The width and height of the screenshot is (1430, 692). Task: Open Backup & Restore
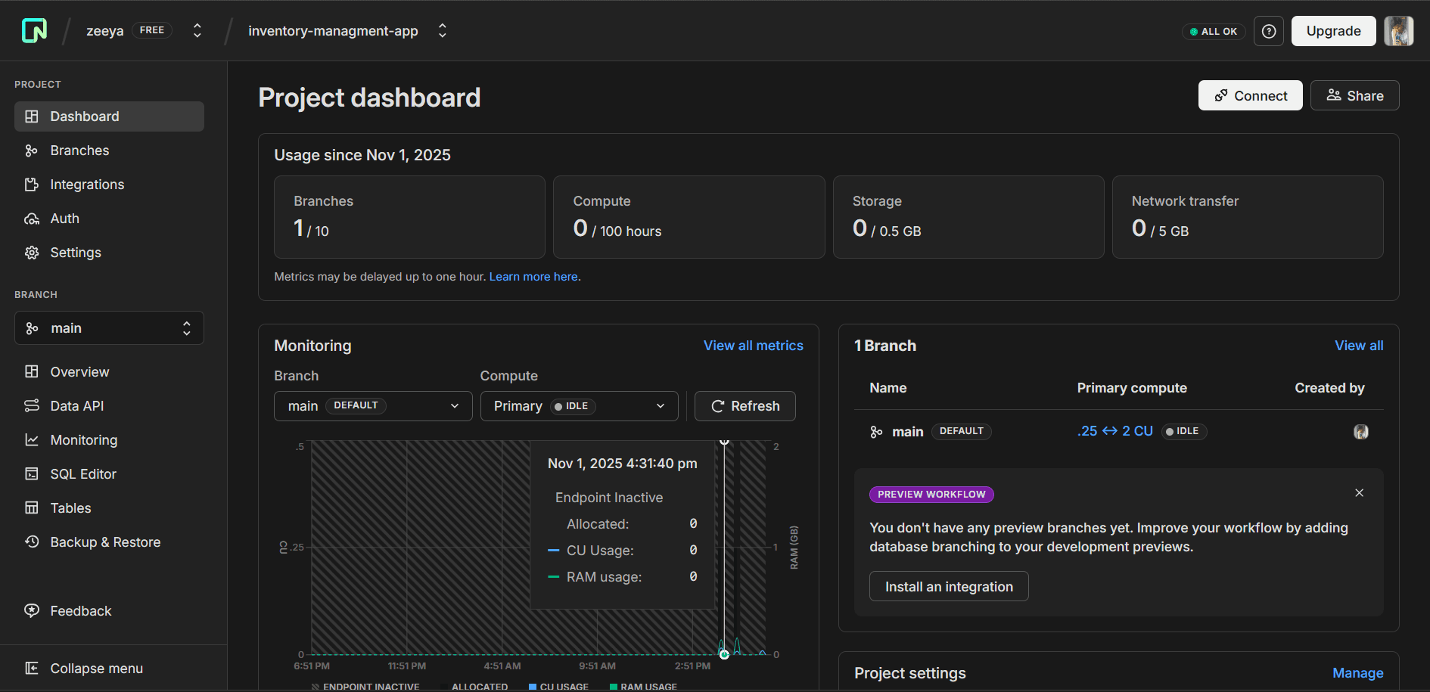point(104,541)
